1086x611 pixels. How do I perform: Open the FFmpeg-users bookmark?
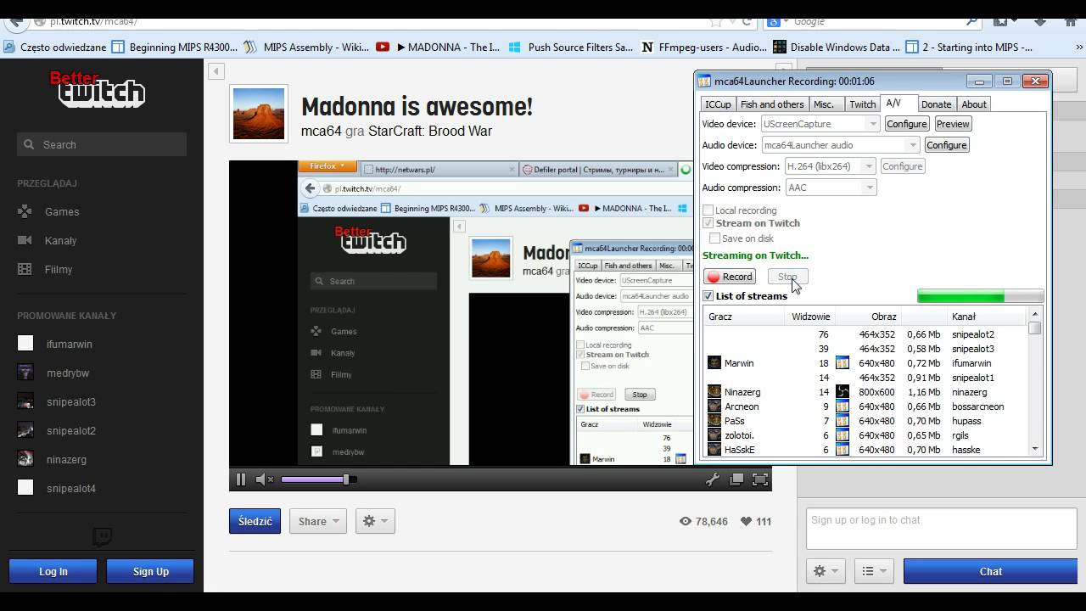click(705, 47)
